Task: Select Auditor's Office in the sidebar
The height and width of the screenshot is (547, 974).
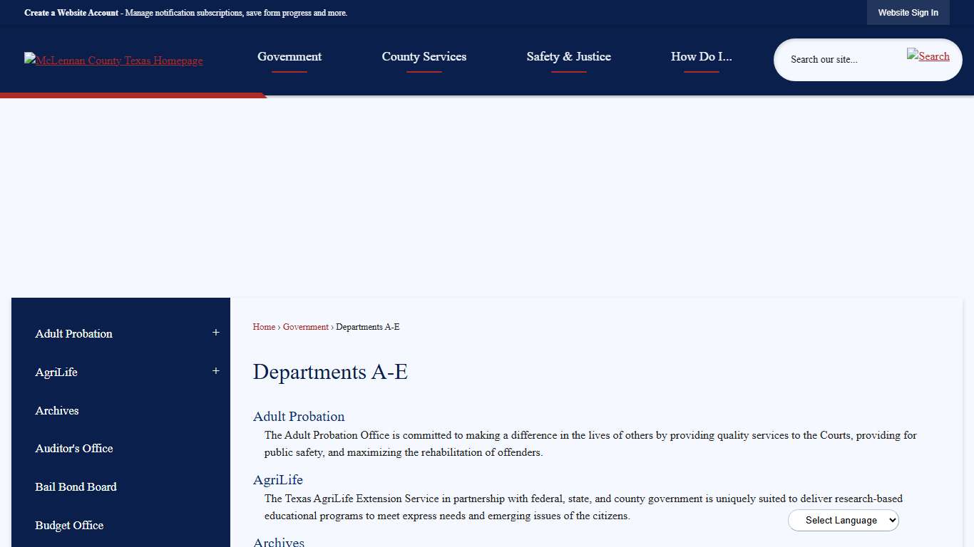Action: pos(73,448)
